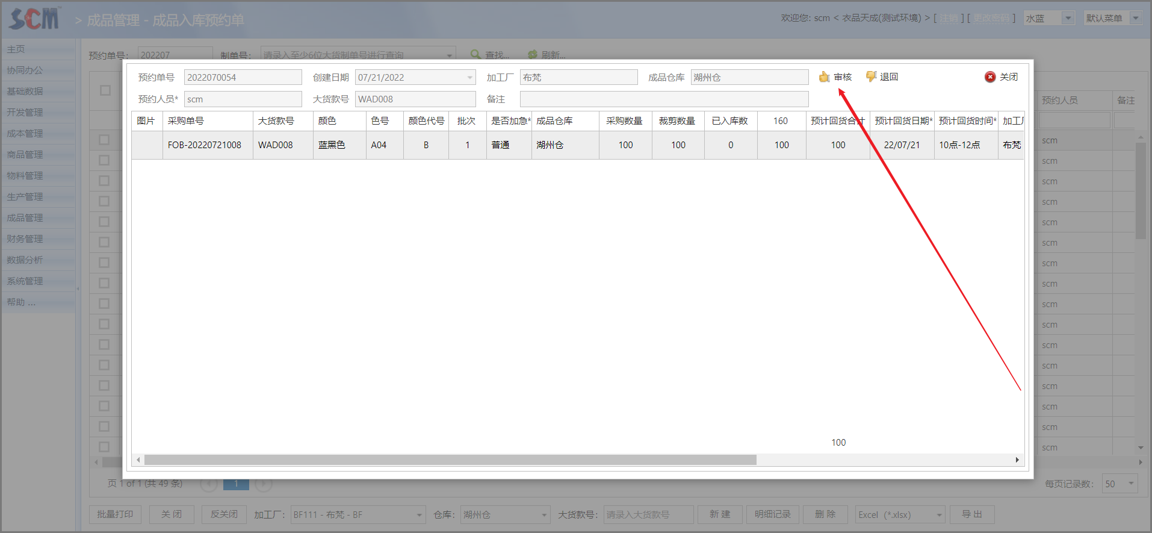Expand the 水蓝 theme dropdown
This screenshot has height=533, width=1152.
click(x=1068, y=18)
